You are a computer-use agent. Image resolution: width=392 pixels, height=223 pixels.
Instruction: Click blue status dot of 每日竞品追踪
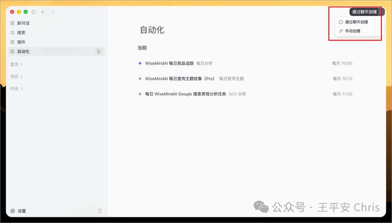coord(140,63)
